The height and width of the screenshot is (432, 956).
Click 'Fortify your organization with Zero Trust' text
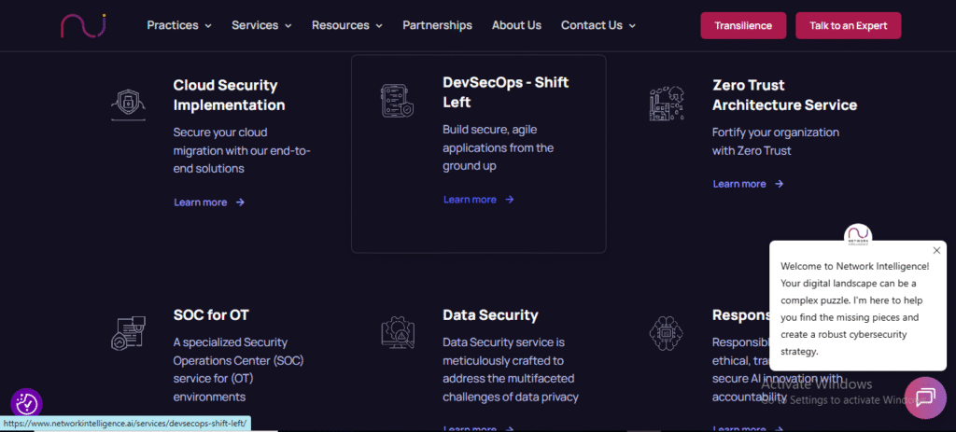click(776, 142)
